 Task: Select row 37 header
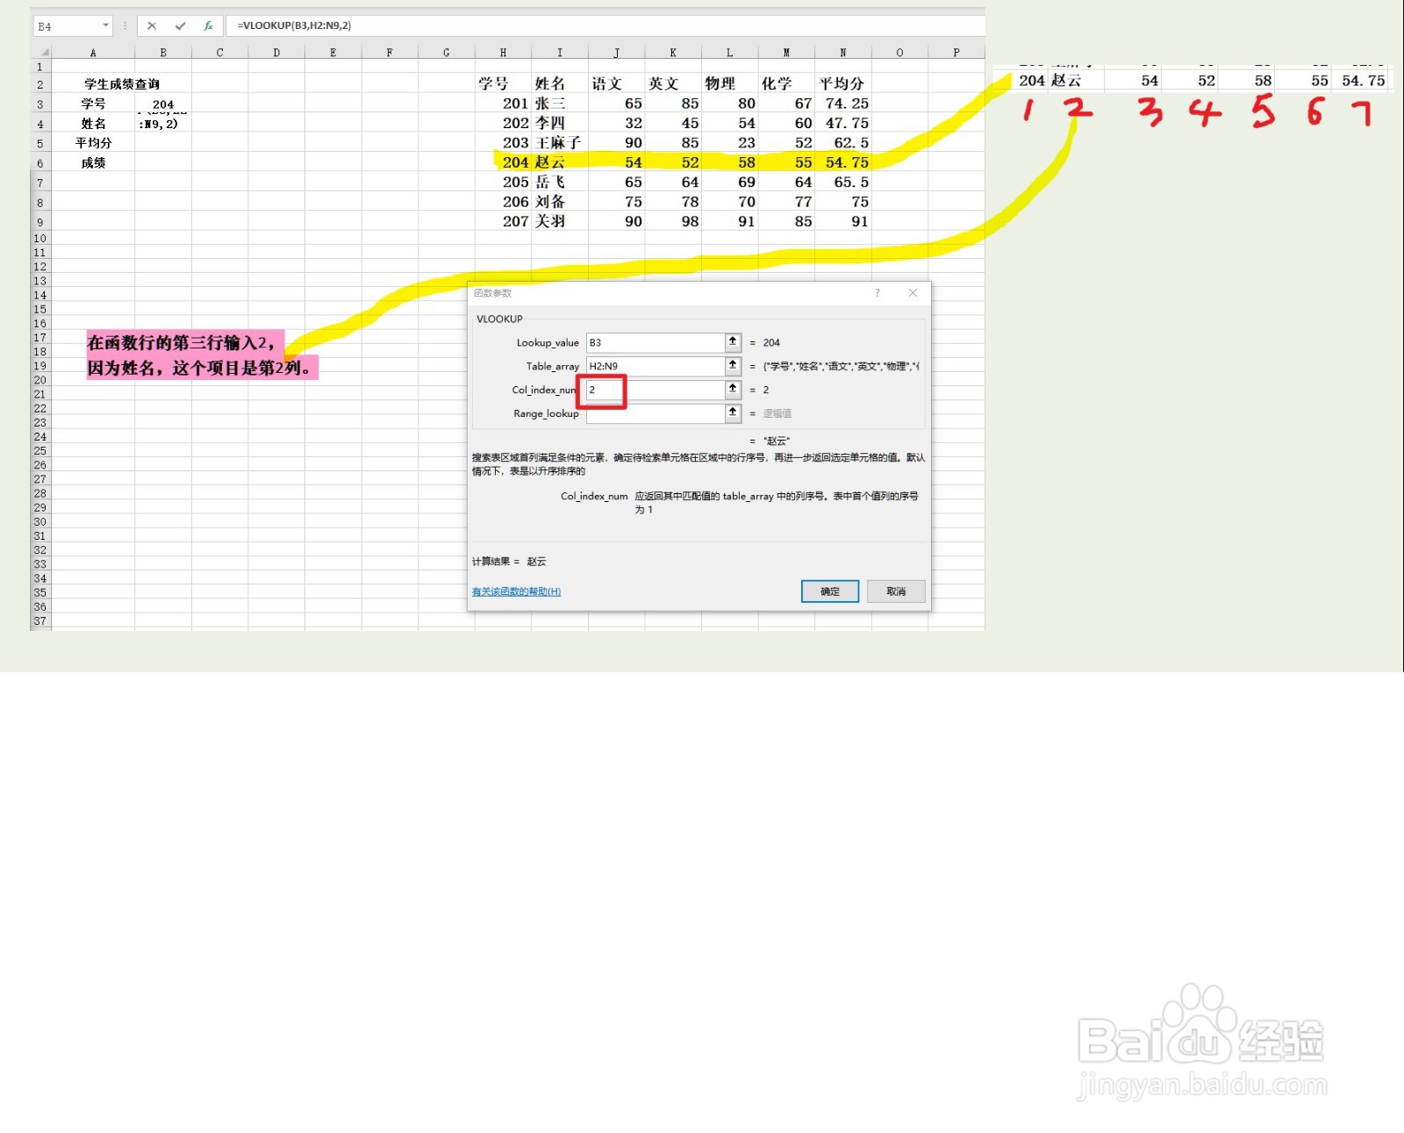(40, 621)
